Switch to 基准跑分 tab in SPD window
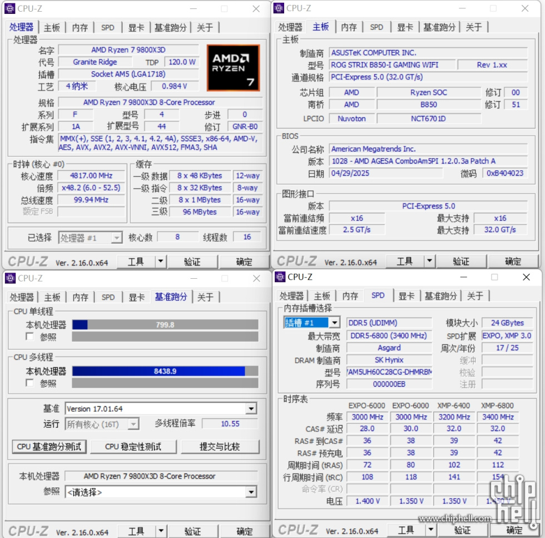Screen dimensions: 545x538 tap(440, 296)
